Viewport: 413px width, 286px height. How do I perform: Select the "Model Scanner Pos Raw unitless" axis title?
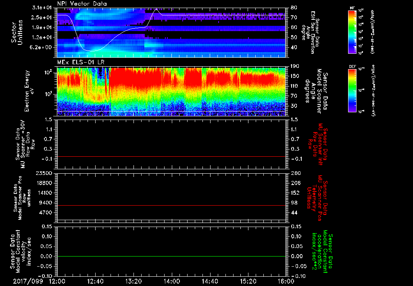point(22,198)
